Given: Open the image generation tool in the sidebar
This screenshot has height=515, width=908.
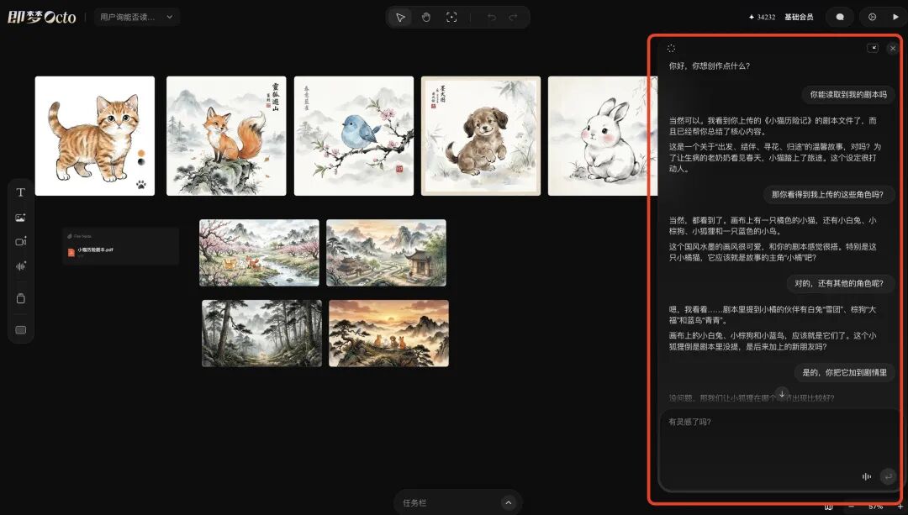Looking at the screenshot, I should click(x=20, y=217).
